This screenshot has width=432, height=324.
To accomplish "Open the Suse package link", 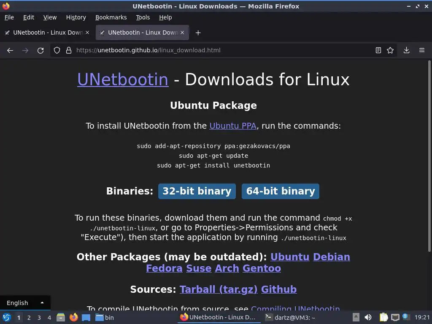I will pyautogui.click(x=199, y=268).
